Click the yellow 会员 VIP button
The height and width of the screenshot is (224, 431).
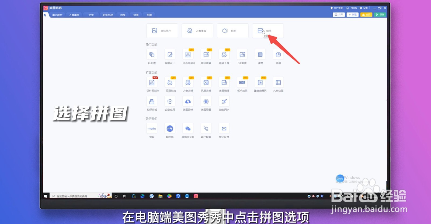(366, 15)
